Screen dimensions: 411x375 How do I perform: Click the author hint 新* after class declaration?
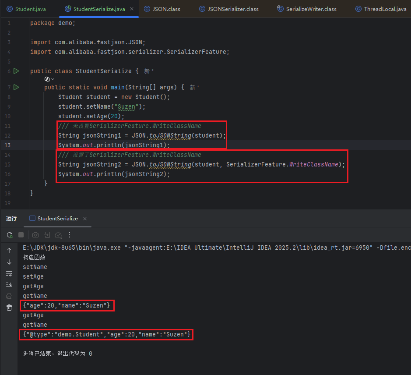click(149, 71)
